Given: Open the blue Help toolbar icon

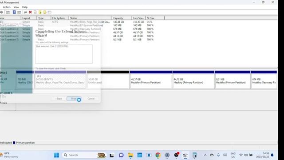Looking at the screenshot, I should pyautogui.click(x=14, y=12).
